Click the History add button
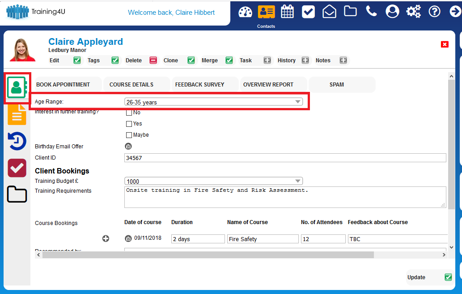This screenshot has height=294, width=462. click(x=293, y=60)
